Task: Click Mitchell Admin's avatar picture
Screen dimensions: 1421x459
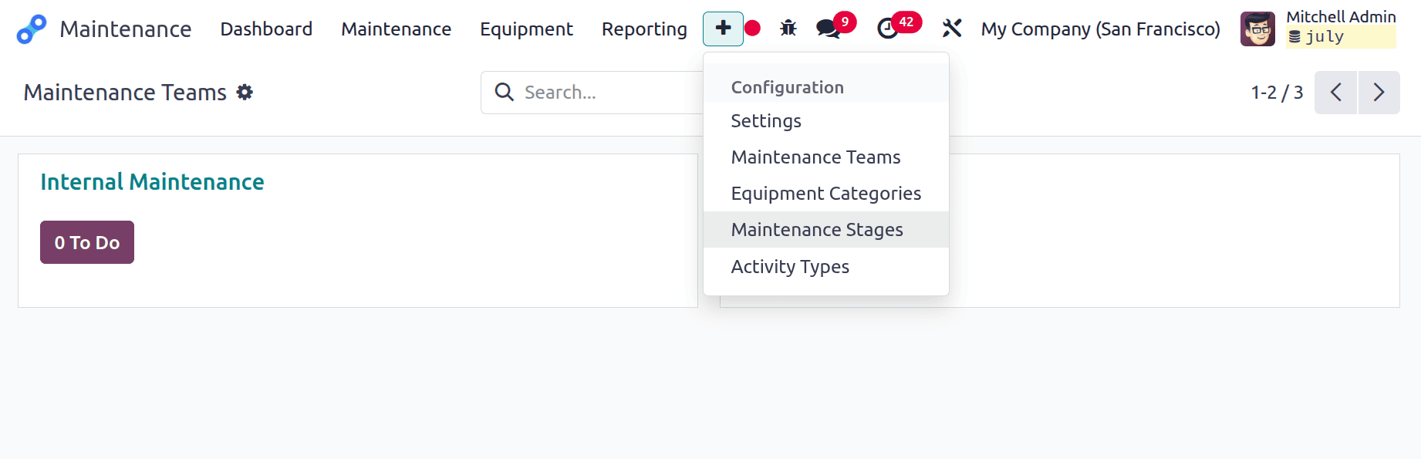Action: (x=1257, y=29)
